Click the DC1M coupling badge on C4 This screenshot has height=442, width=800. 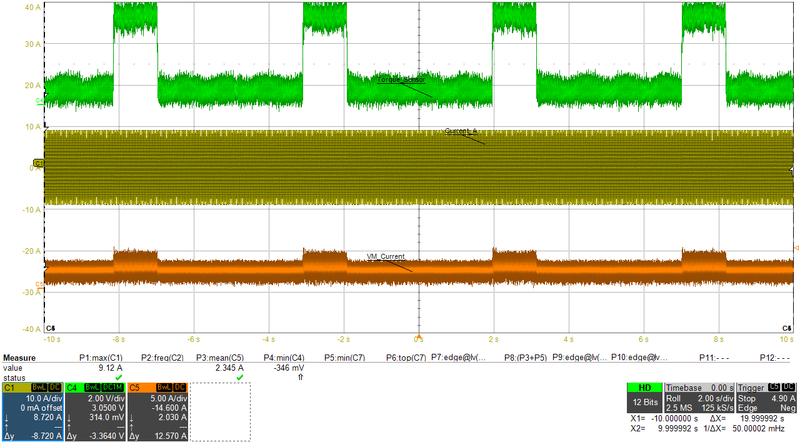pyautogui.click(x=112, y=388)
